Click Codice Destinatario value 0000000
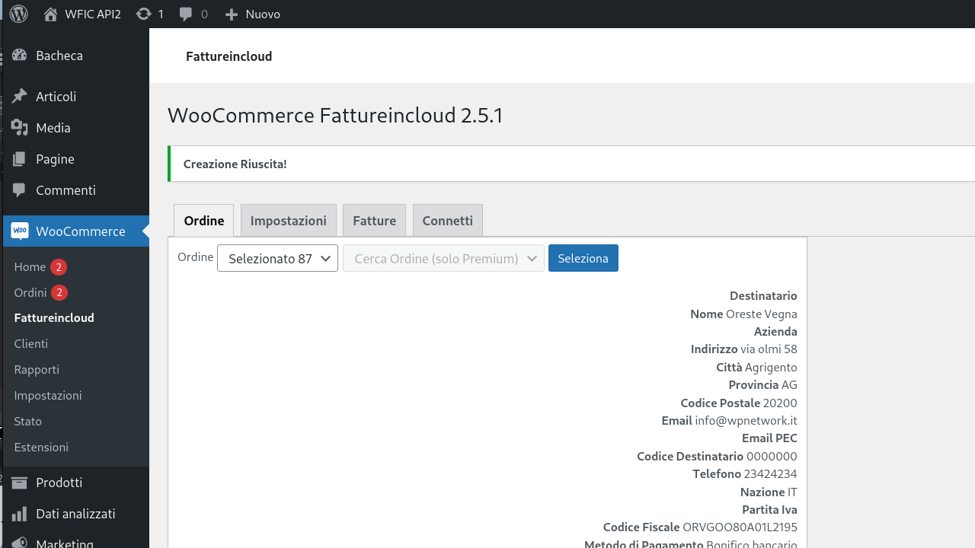This screenshot has height=548, width=975. click(772, 457)
